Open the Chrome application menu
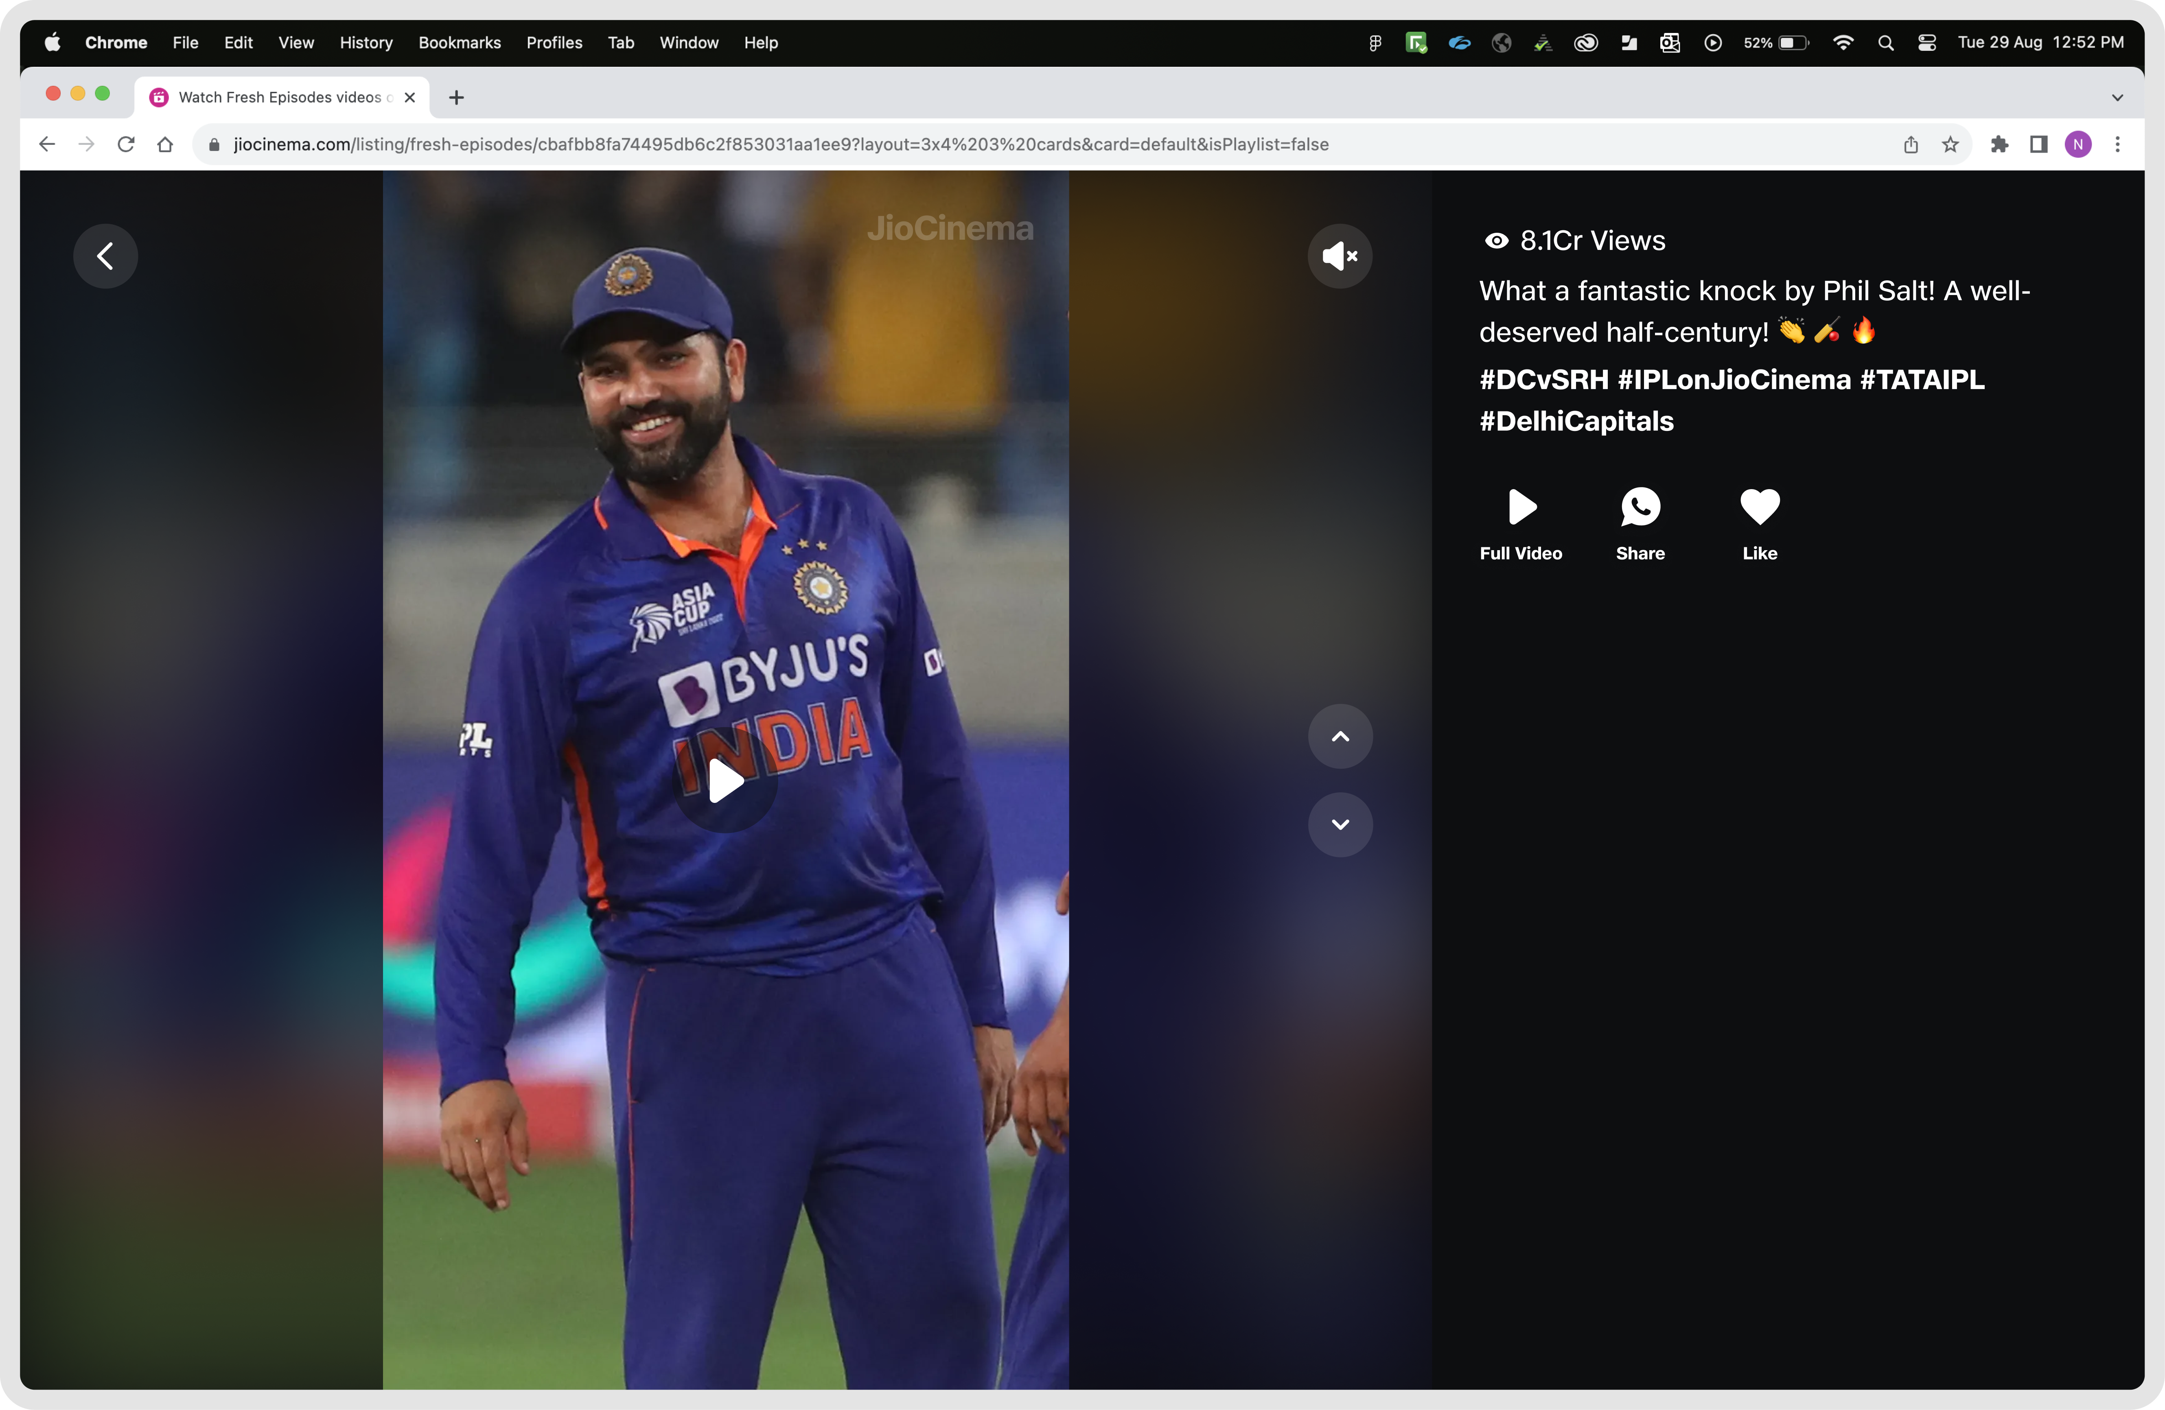Image resolution: width=2165 pixels, height=1410 pixels. click(x=116, y=43)
